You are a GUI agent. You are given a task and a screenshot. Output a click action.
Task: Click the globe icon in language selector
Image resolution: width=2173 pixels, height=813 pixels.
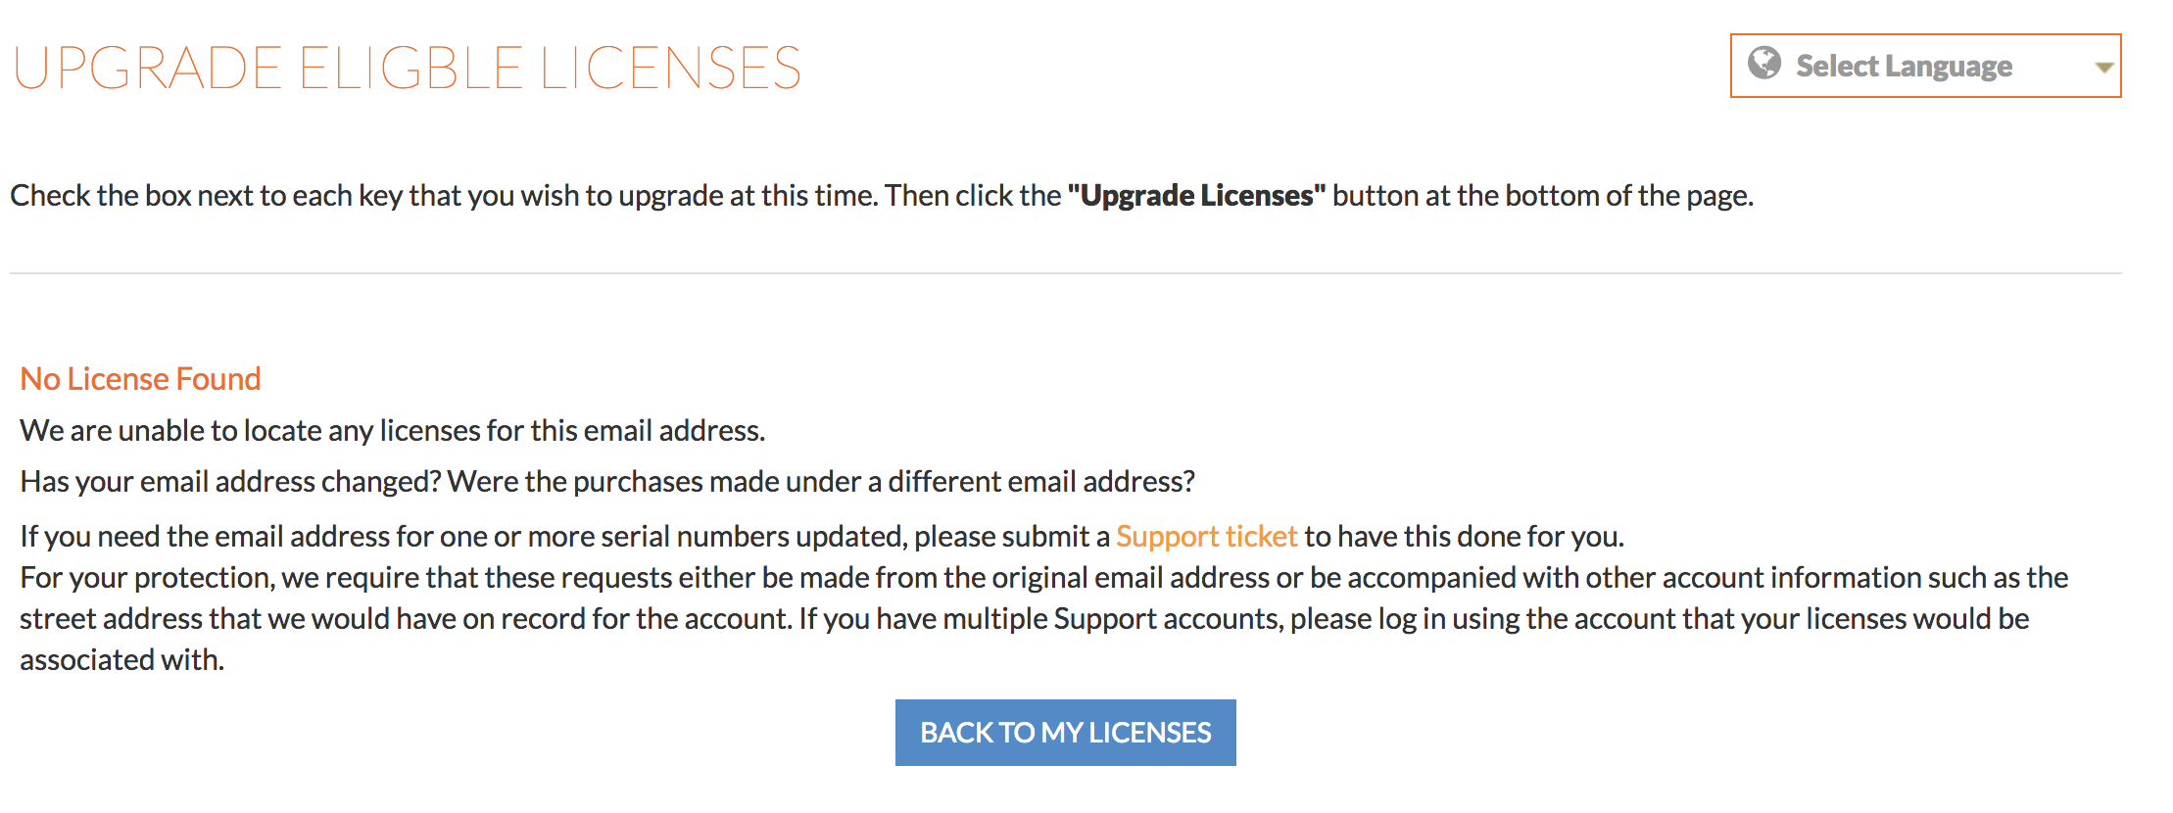(1764, 64)
